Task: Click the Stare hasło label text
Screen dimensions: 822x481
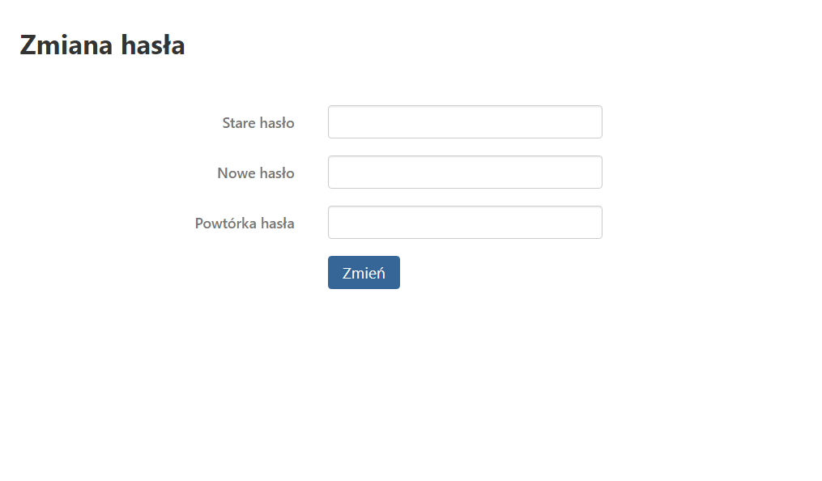Action: [x=258, y=123]
